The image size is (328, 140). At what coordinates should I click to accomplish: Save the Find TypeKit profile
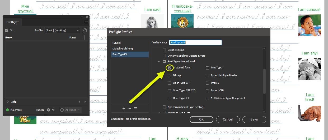tap(254, 119)
